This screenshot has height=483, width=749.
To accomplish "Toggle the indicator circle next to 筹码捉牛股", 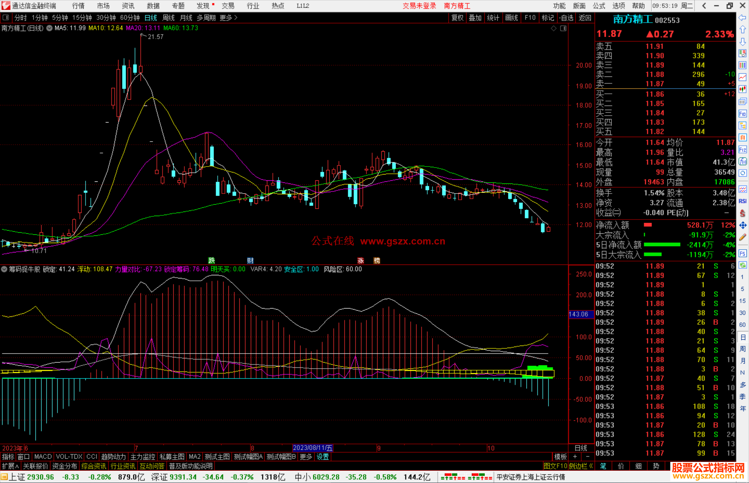I will click(x=4, y=269).
